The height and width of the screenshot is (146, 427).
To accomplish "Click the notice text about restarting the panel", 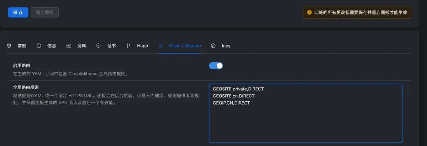I will 360,12.
